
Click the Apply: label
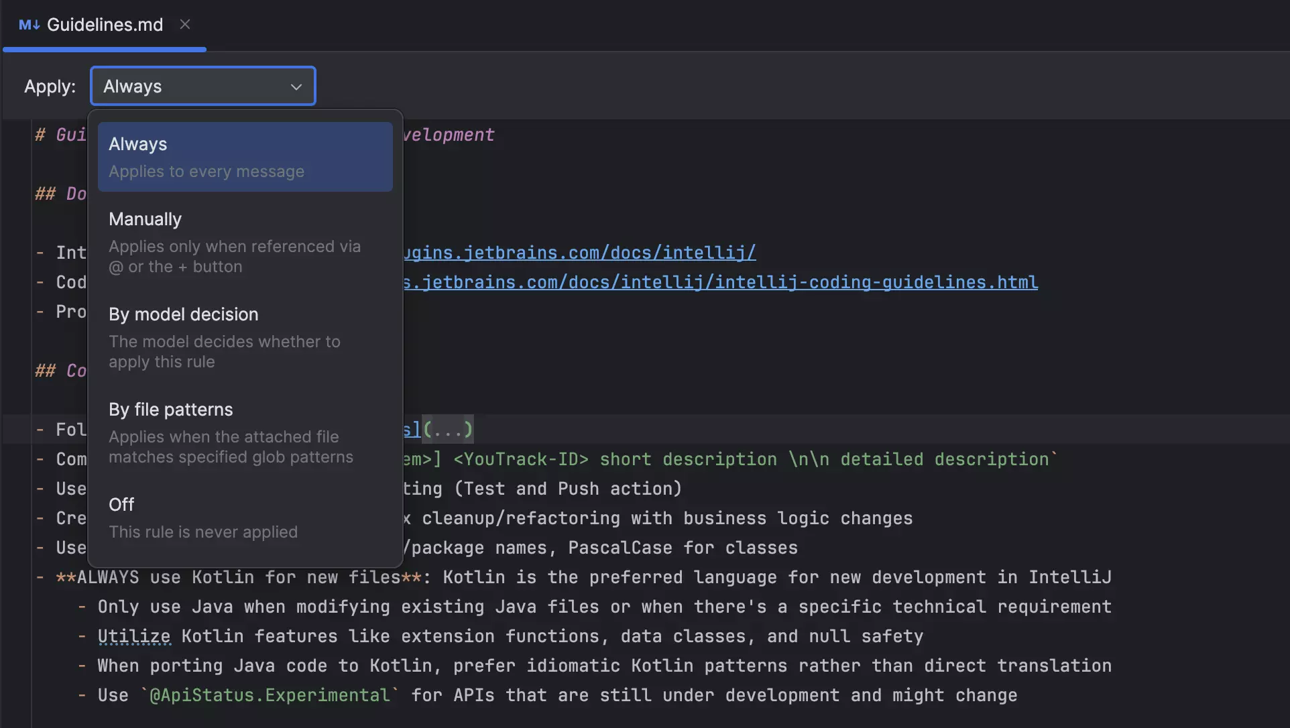click(x=50, y=86)
